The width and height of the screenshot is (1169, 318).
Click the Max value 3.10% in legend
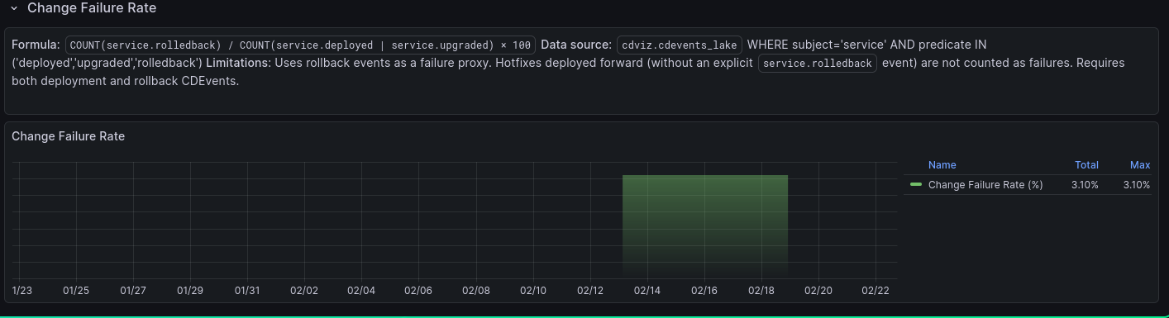click(1137, 185)
